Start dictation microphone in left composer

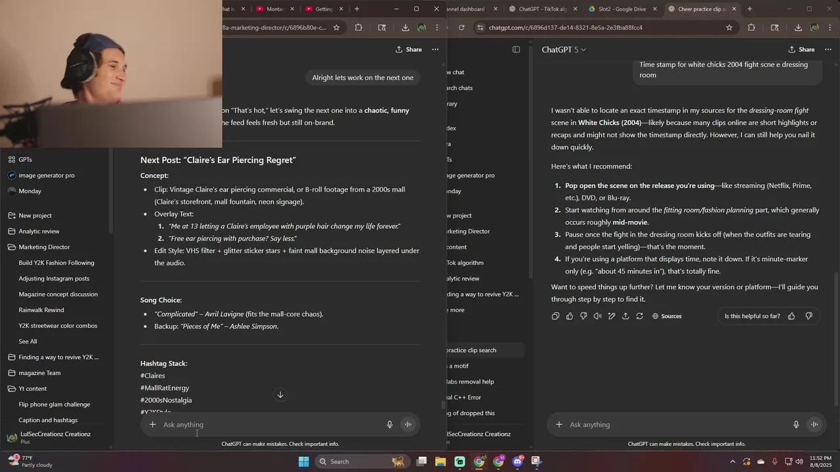(x=390, y=424)
